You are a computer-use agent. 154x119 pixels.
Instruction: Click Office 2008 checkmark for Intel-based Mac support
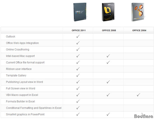[108, 56]
